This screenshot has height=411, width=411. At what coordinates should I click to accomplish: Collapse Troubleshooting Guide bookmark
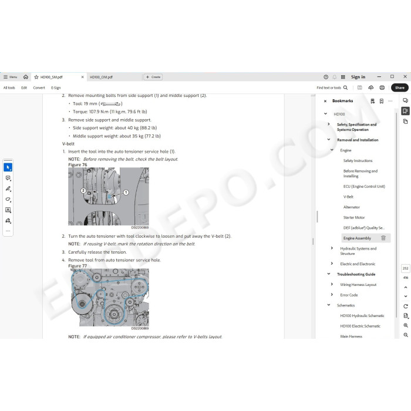(x=329, y=274)
